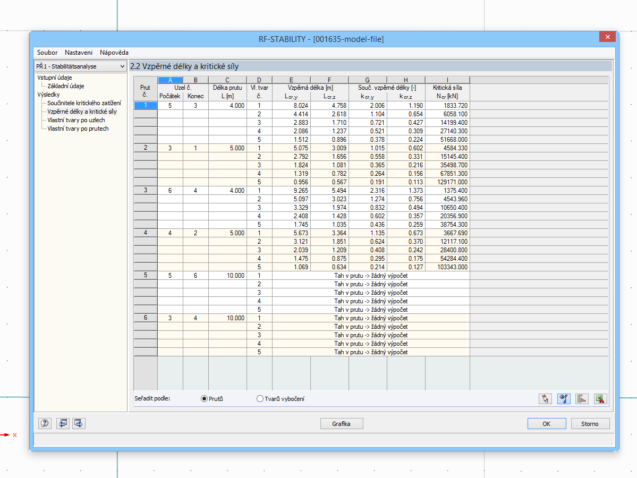This screenshot has height=478, width=637.
Task: Click member 5's length cell 10.000
Action: (x=227, y=276)
